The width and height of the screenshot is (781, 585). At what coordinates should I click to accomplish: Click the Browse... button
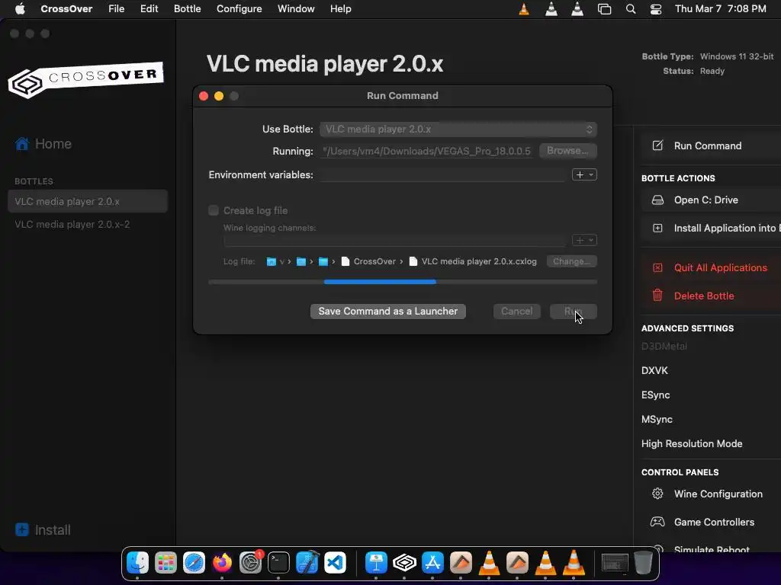coord(567,151)
